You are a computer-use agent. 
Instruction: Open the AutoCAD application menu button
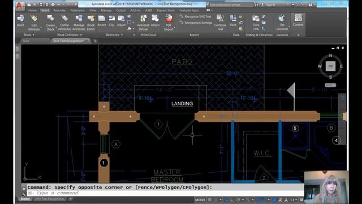click(x=19, y=6)
